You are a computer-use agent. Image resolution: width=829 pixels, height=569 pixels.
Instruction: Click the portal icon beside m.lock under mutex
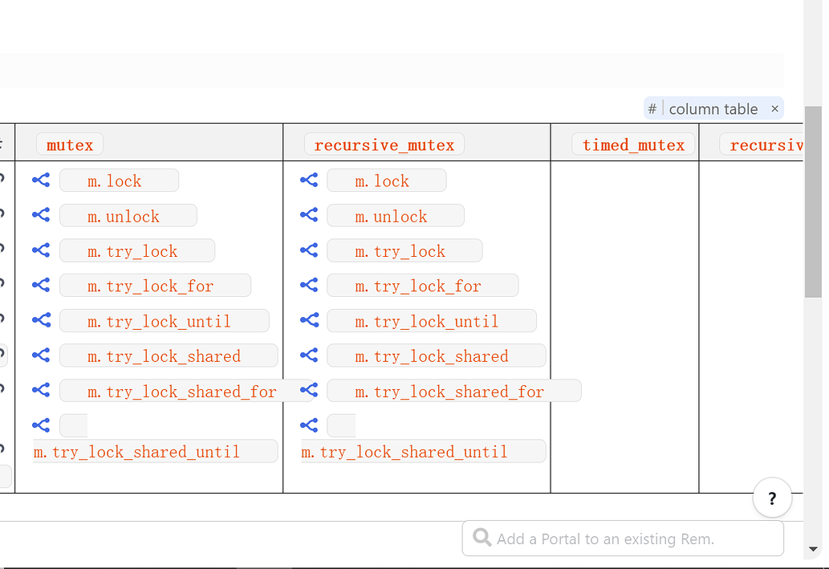41,180
